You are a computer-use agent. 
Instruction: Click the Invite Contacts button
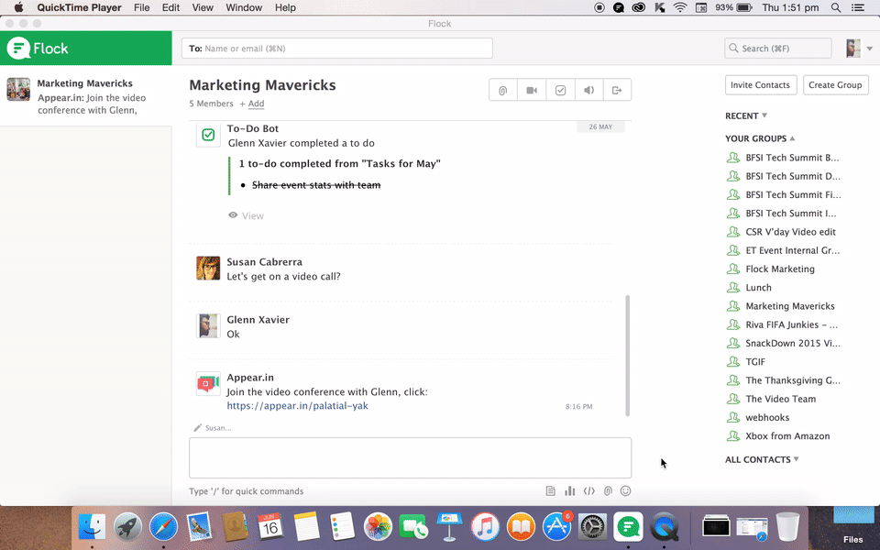pyautogui.click(x=761, y=84)
